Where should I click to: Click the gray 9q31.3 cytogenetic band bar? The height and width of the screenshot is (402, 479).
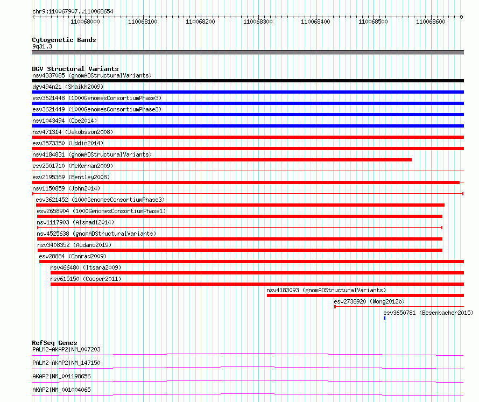pos(248,52)
